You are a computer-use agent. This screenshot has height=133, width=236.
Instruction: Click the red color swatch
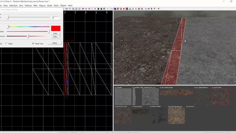(56, 28)
